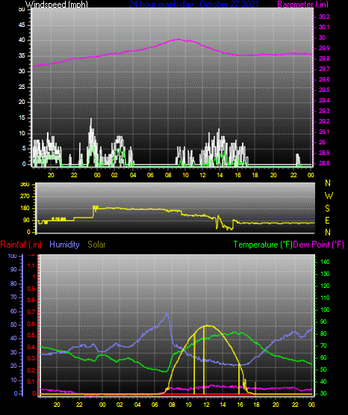Click the 0.3 value on rainfall axis
348x415 pixels.
pos(31,358)
